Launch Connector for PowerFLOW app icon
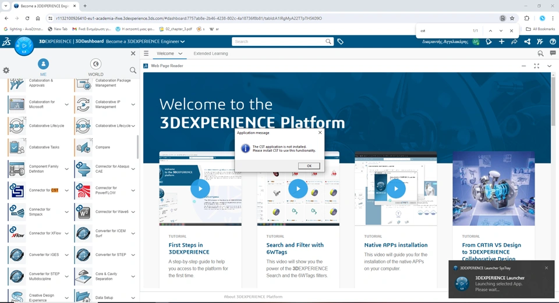This screenshot has height=303, width=559. [x=83, y=191]
